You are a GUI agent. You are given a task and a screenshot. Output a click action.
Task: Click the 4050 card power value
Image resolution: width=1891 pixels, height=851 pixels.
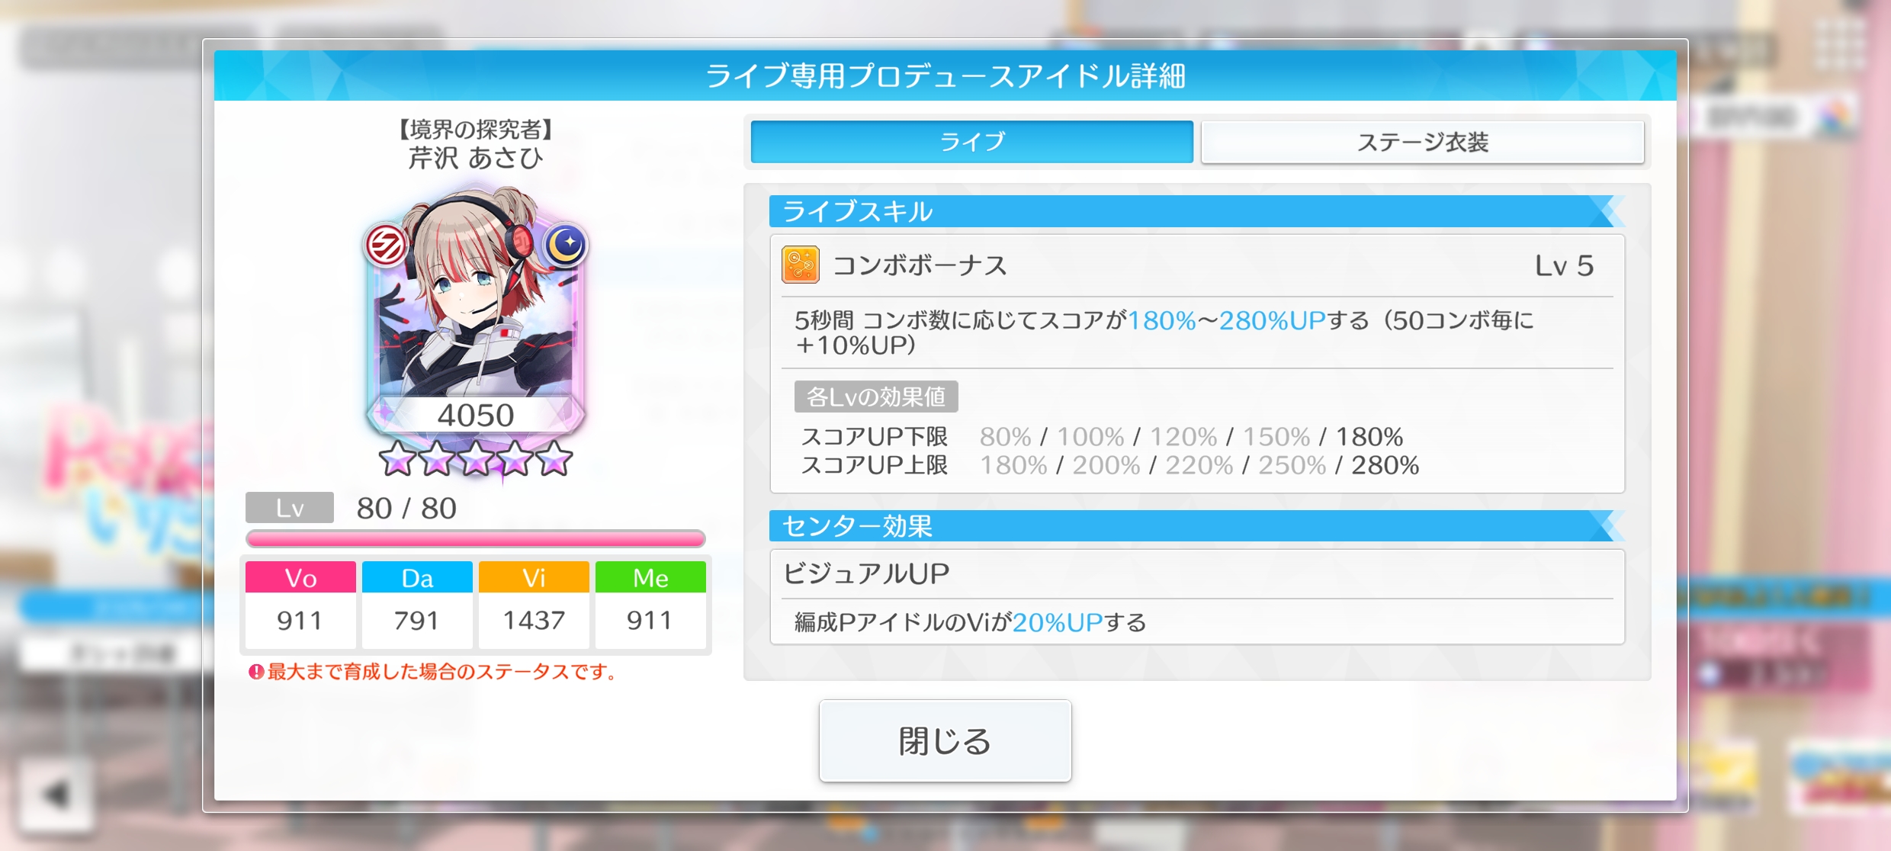coord(476,416)
